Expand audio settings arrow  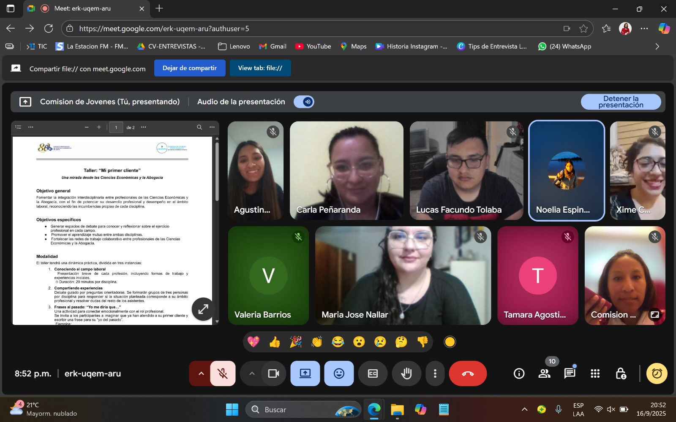(x=201, y=373)
